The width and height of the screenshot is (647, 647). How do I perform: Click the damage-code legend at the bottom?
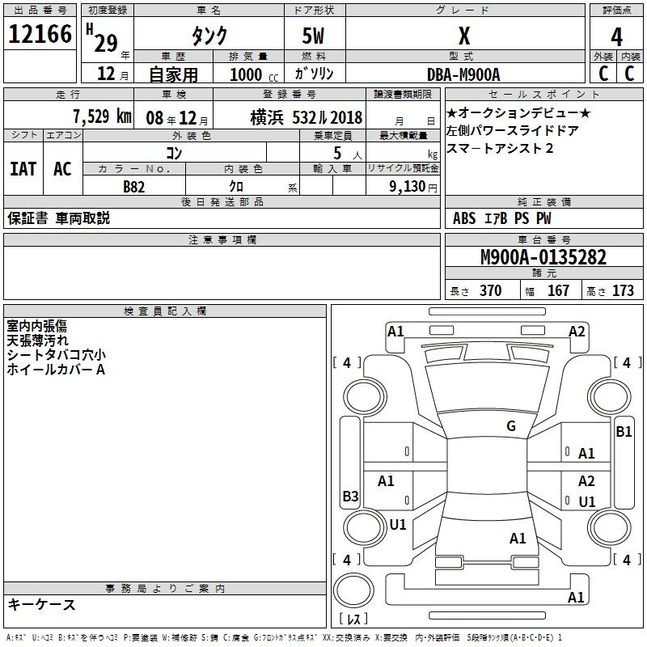point(285,637)
